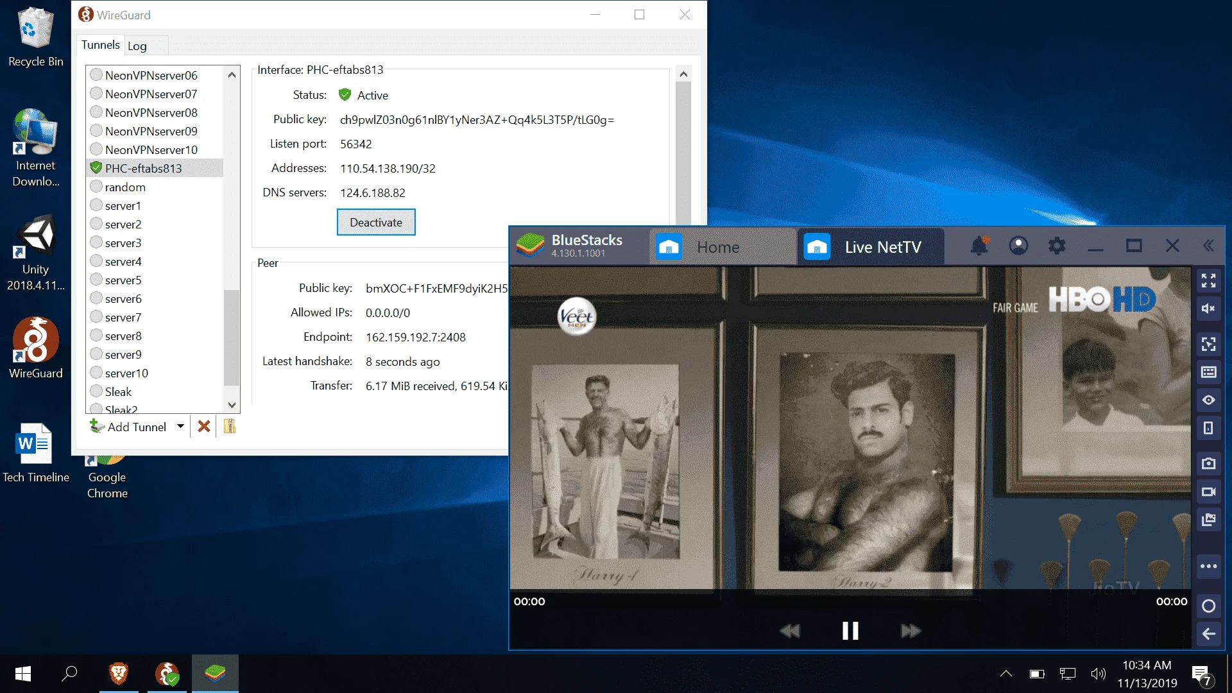Open the Add Tunnel dropdown arrow
1232x693 pixels.
[180, 426]
